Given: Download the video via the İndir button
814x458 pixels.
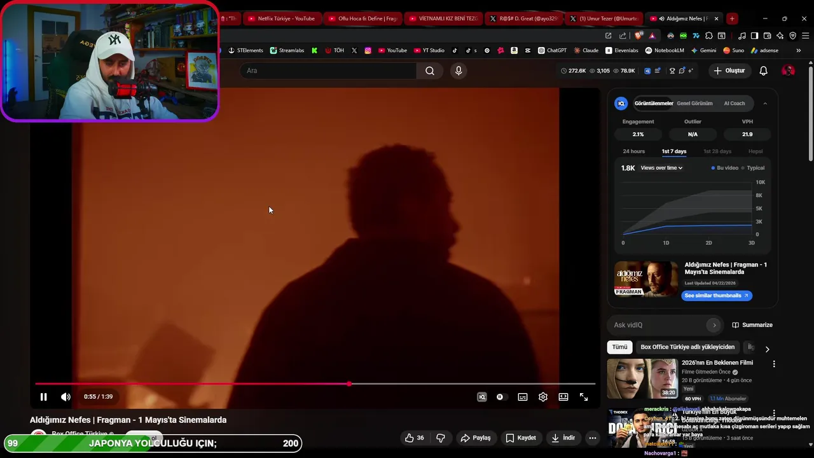Looking at the screenshot, I should [563, 438].
